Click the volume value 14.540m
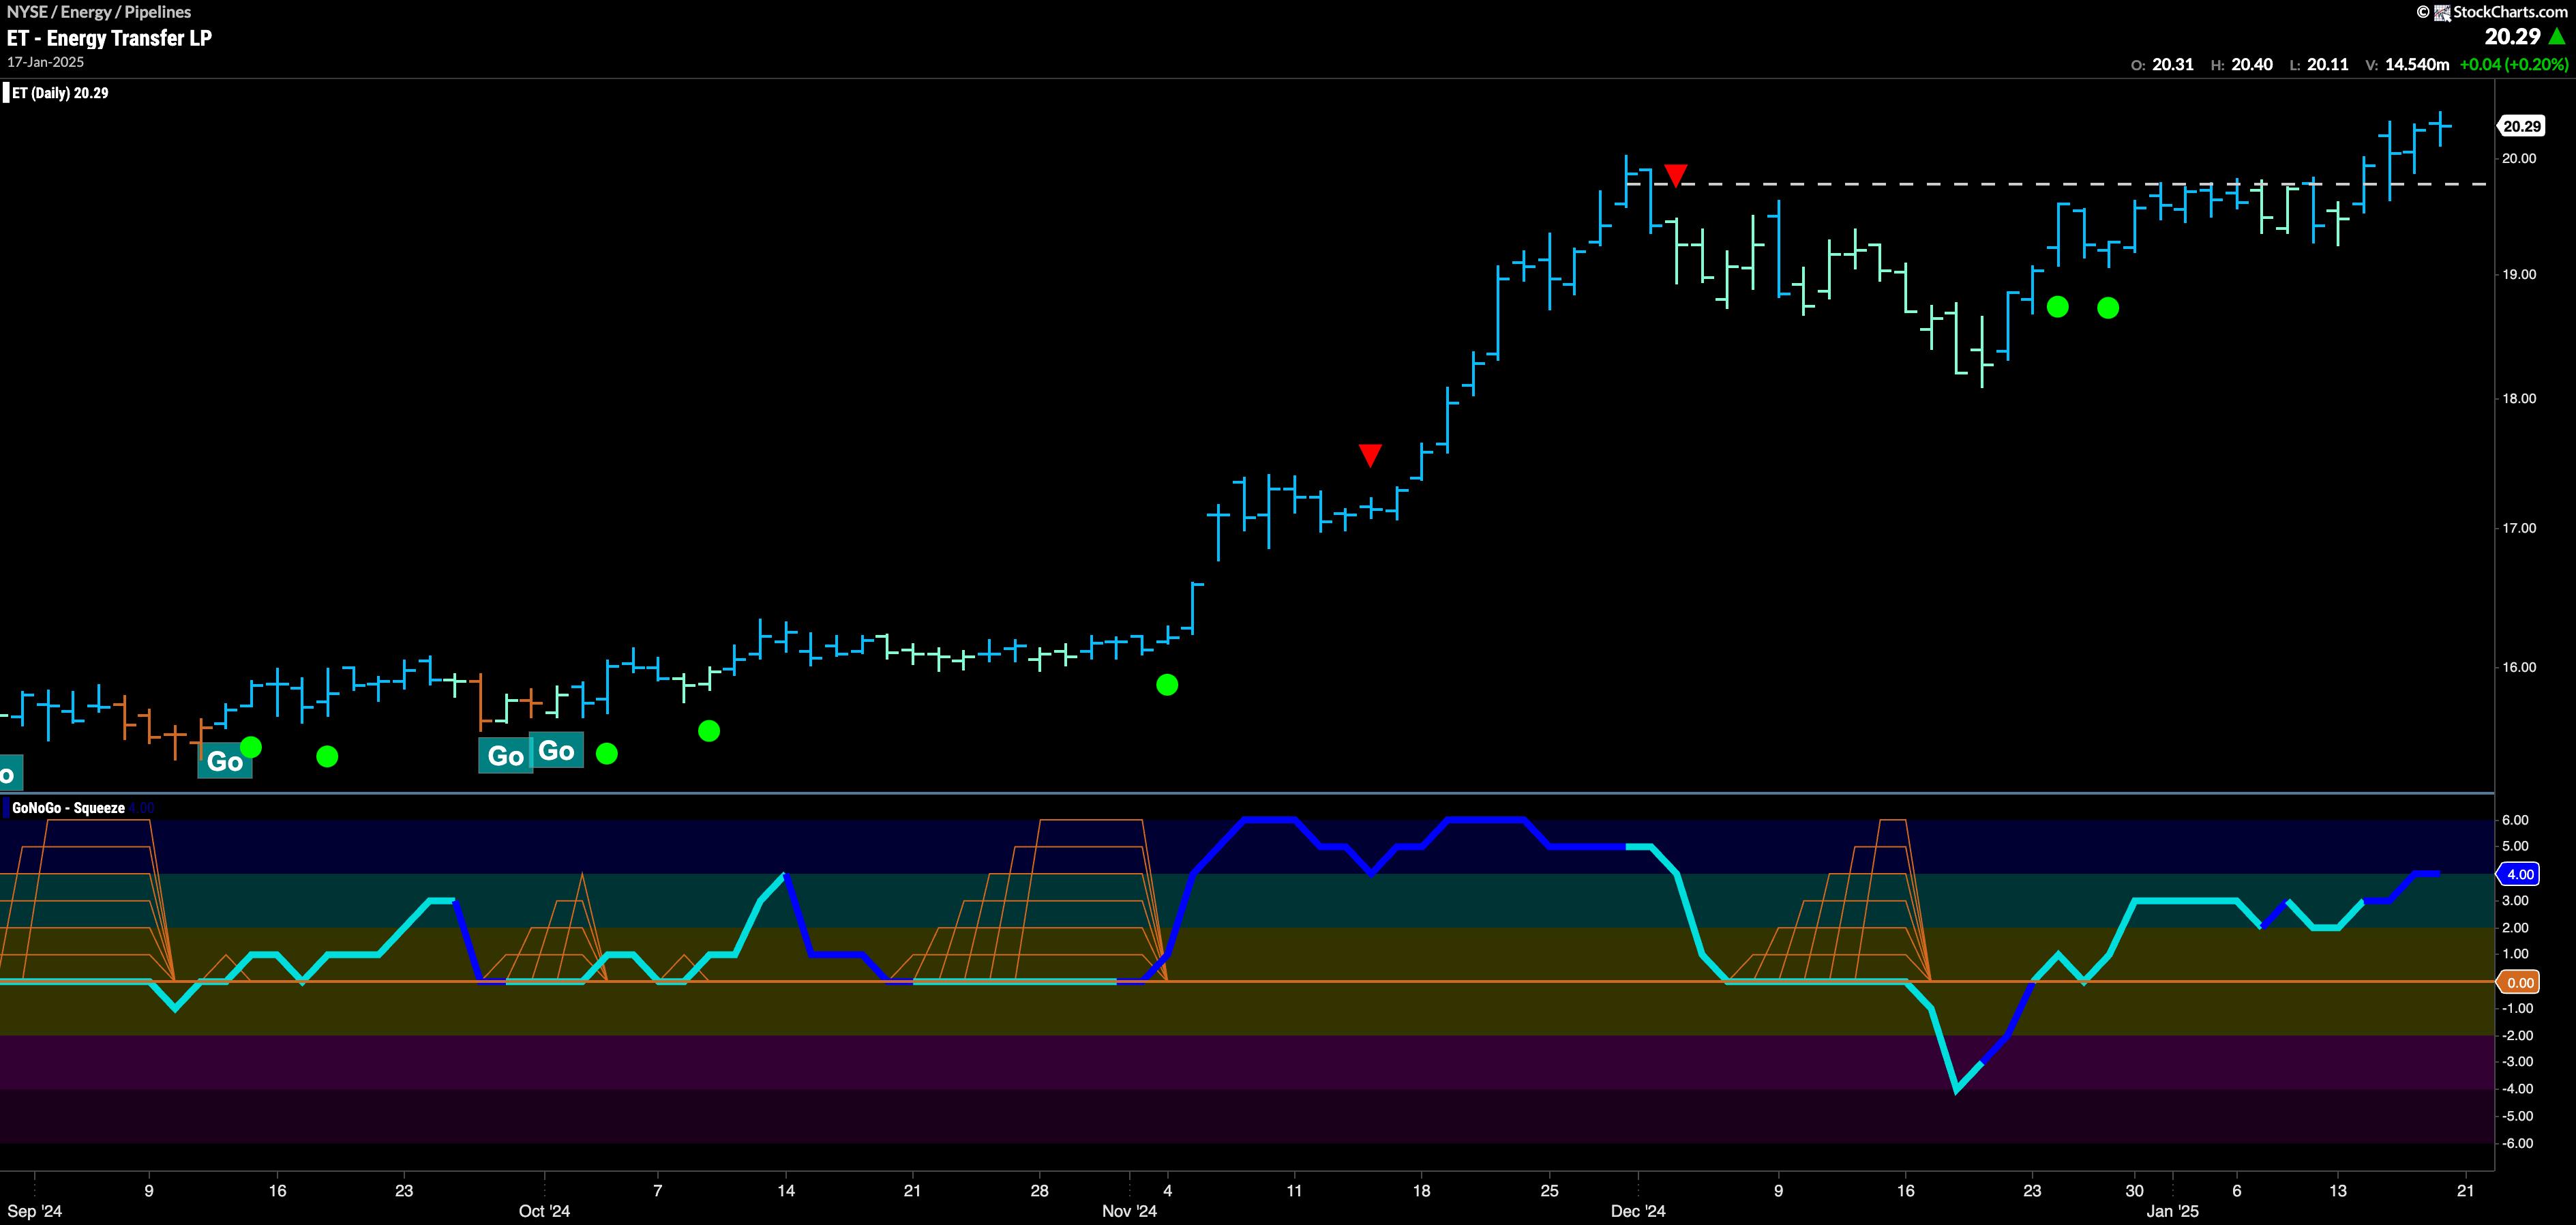Screen dimensions: 2576x1225 point(2417,64)
